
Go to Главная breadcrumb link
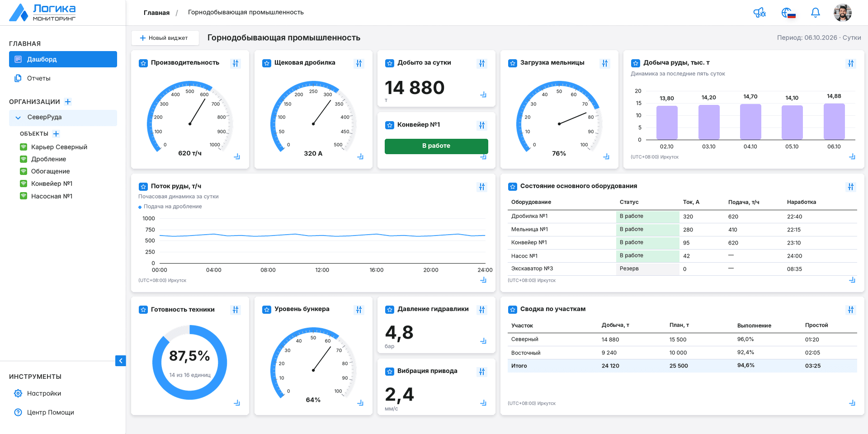click(x=156, y=13)
